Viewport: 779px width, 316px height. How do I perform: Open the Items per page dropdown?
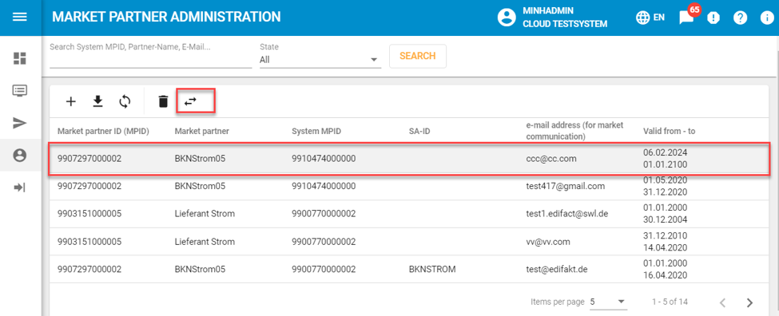pos(608,302)
